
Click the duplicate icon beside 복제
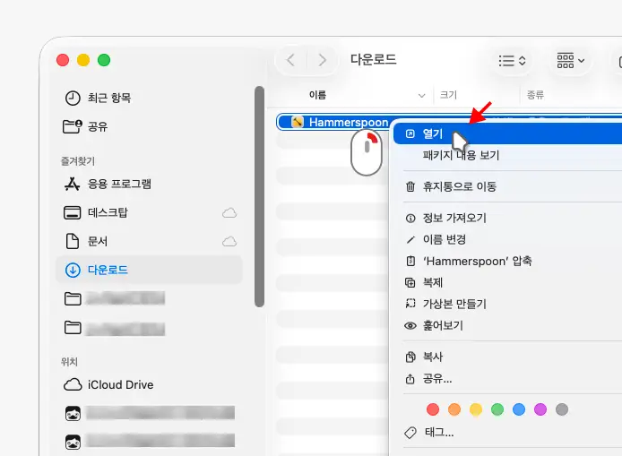tap(410, 283)
